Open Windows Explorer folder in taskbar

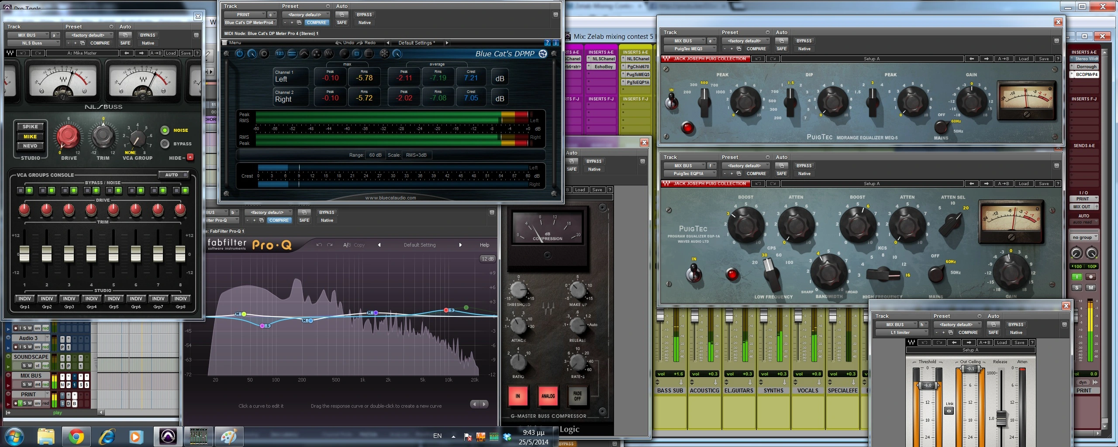point(46,436)
